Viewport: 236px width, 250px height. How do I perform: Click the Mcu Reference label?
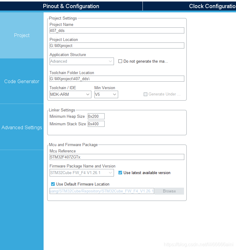[x=63, y=151]
